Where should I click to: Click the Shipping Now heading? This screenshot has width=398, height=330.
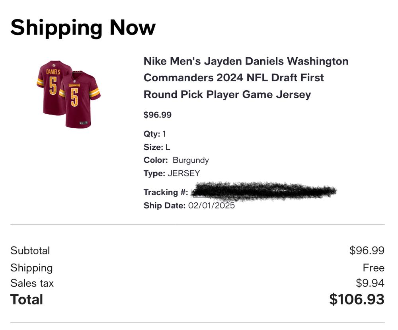pyautogui.click(x=83, y=27)
